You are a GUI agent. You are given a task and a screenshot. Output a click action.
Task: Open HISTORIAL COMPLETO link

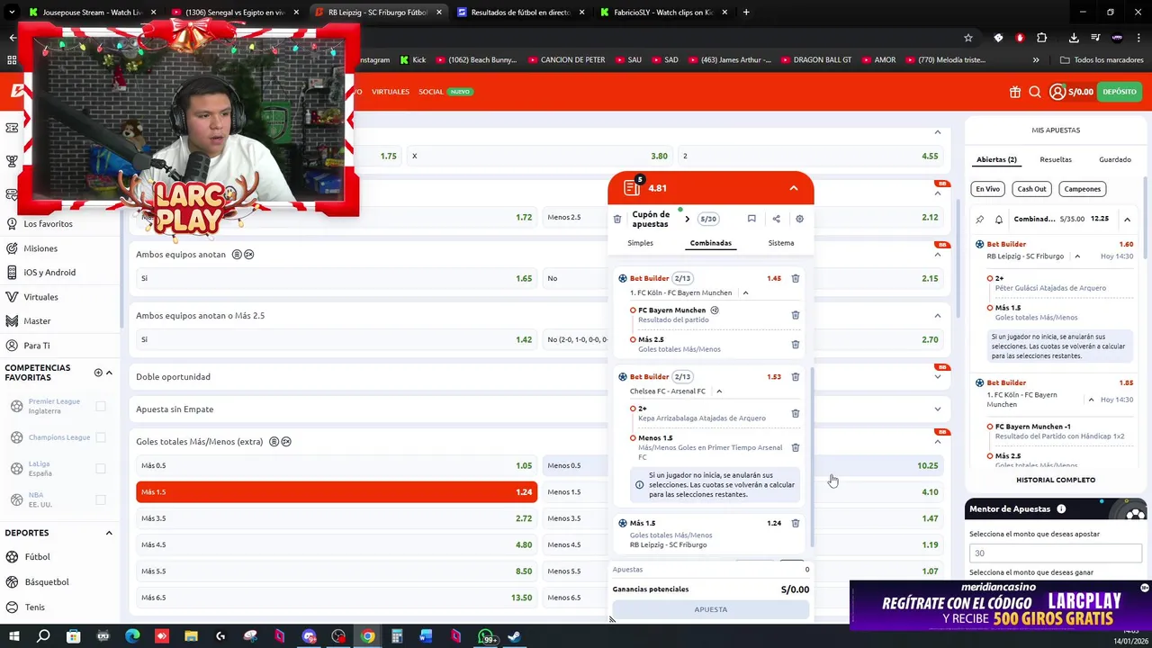click(1056, 480)
